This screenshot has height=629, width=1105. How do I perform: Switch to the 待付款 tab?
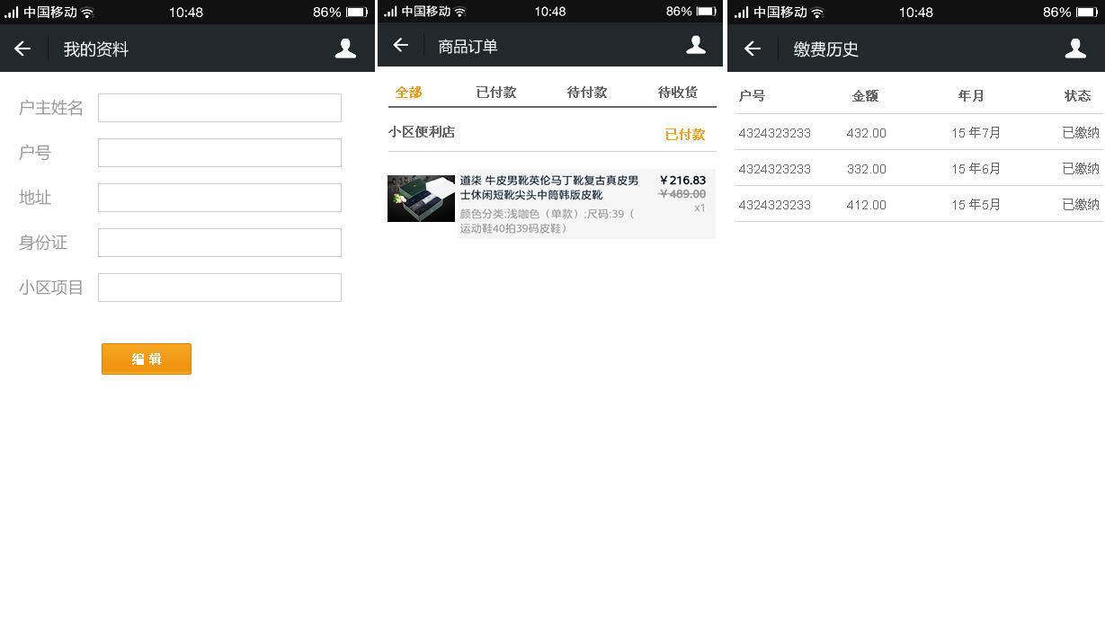[587, 93]
